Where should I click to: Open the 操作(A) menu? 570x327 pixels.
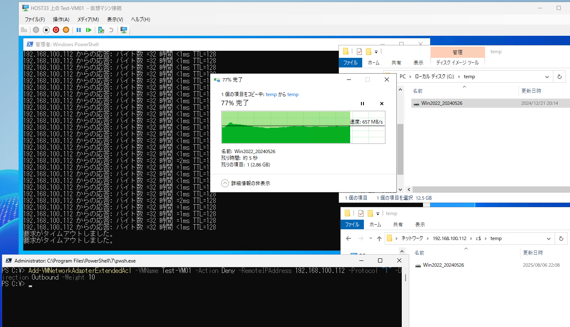coord(61,20)
